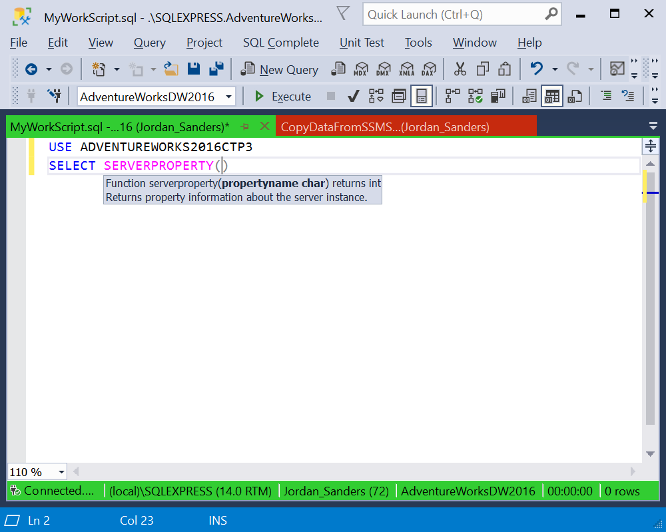Click the Redo arrow icon
This screenshot has height=532, width=666.
pyautogui.click(x=573, y=69)
